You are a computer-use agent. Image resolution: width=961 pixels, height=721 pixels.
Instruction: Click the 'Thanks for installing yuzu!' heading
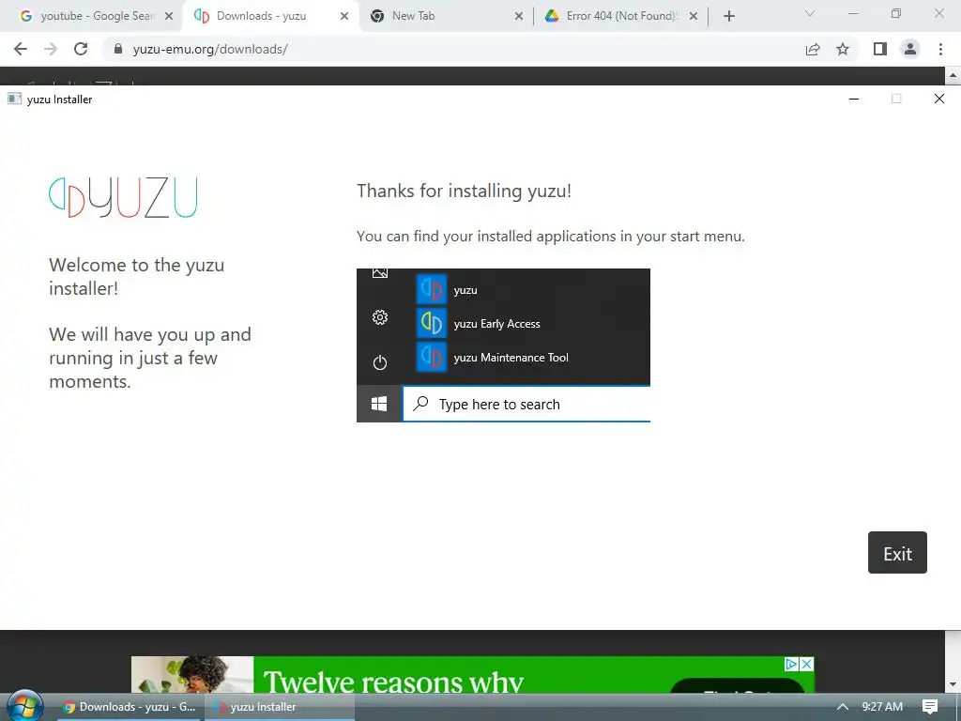point(464,191)
